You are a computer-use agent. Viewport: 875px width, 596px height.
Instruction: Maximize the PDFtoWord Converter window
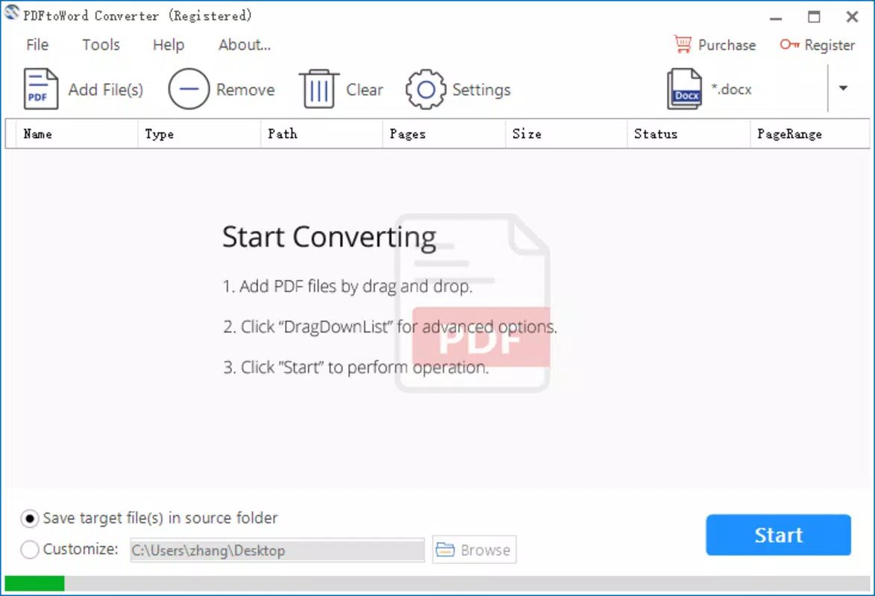[814, 16]
